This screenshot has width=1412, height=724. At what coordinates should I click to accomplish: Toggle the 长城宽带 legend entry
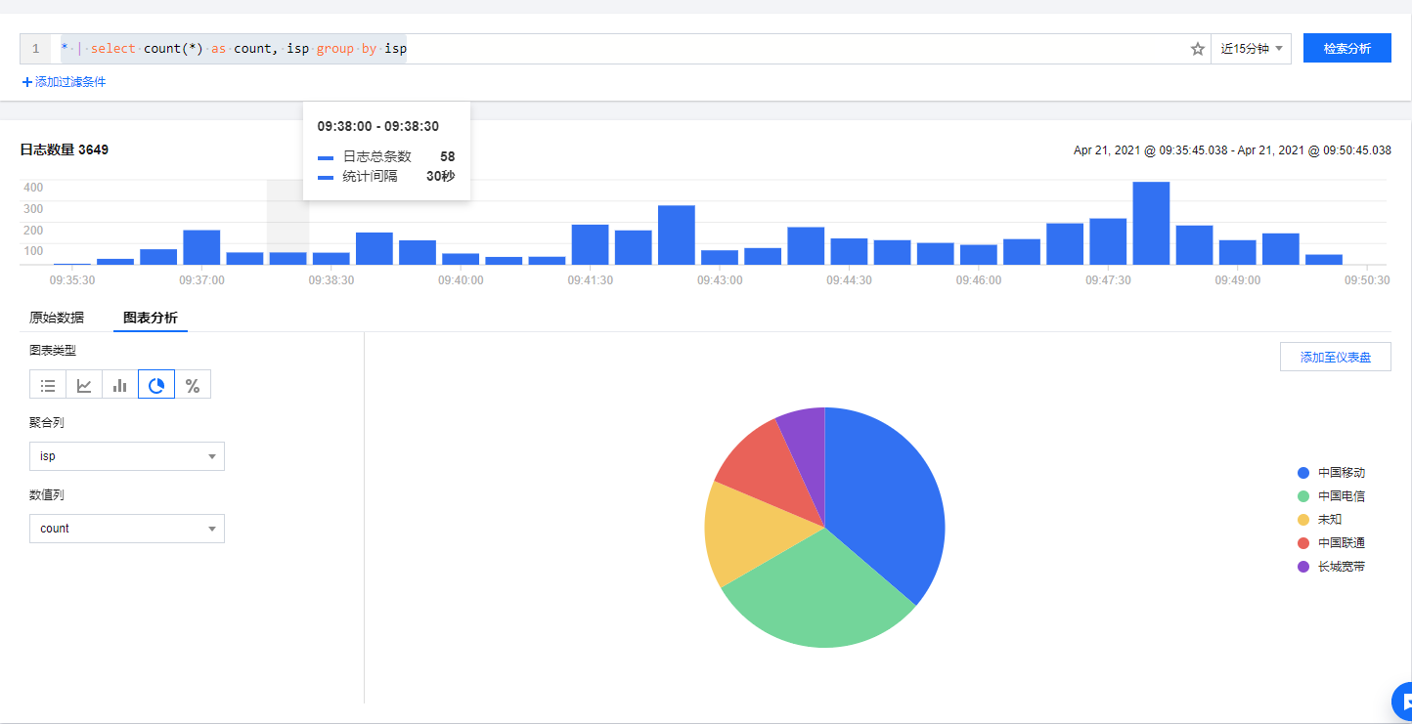coord(1331,566)
